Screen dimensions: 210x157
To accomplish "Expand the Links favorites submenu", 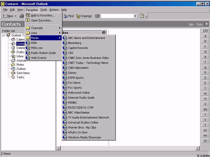I will tap(44, 33).
